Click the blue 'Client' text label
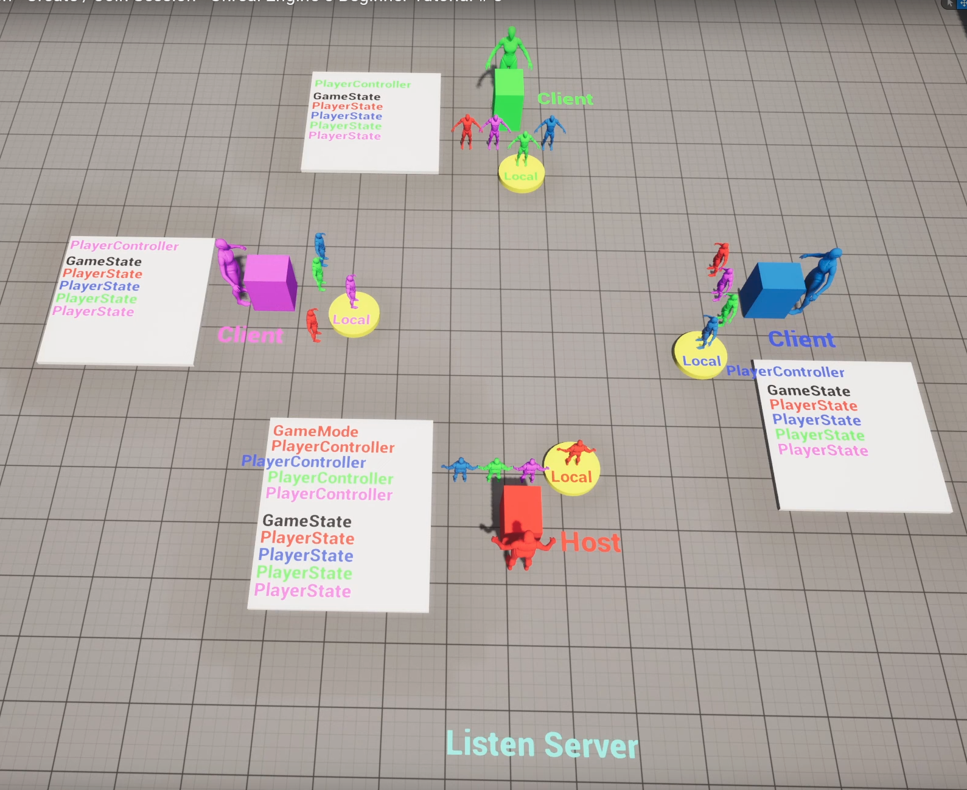967x790 pixels. click(801, 339)
